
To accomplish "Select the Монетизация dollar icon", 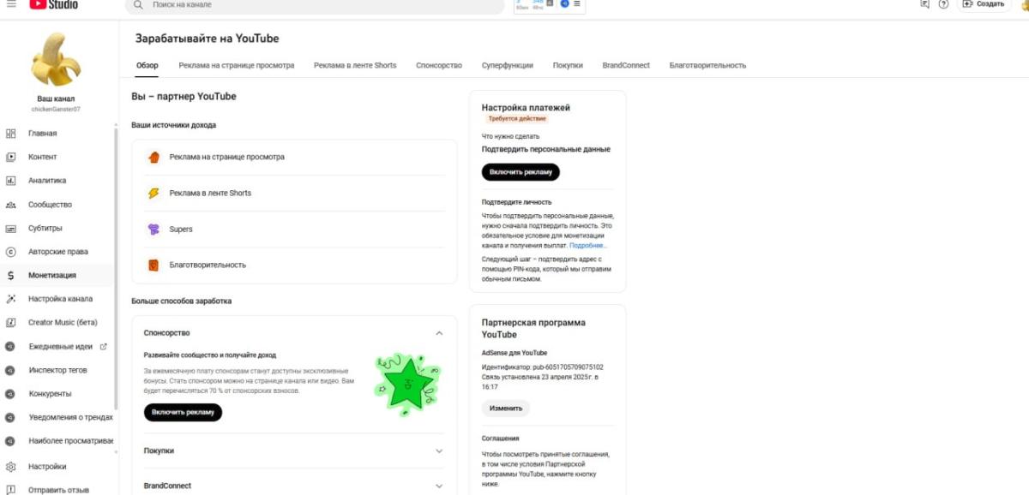I will tap(11, 276).
